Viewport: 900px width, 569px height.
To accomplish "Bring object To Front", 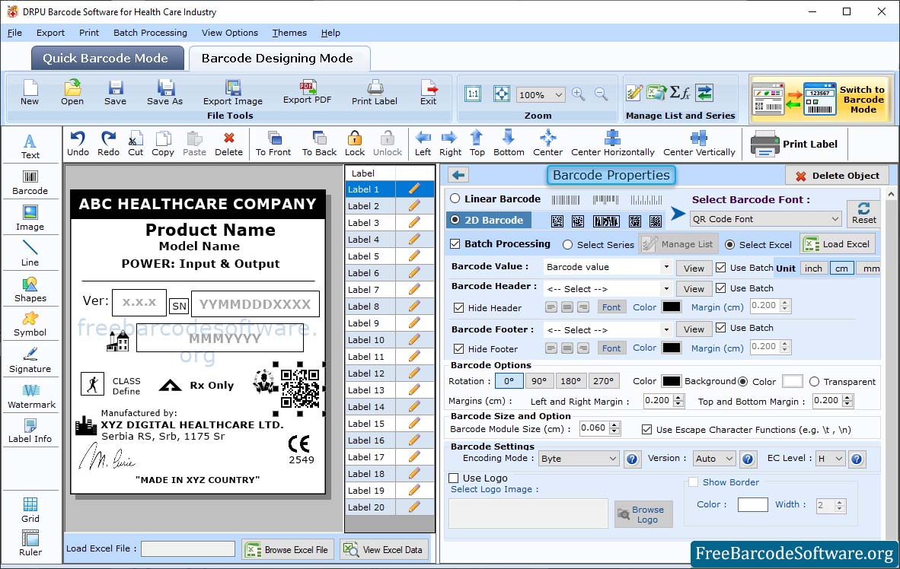I will click(x=273, y=144).
